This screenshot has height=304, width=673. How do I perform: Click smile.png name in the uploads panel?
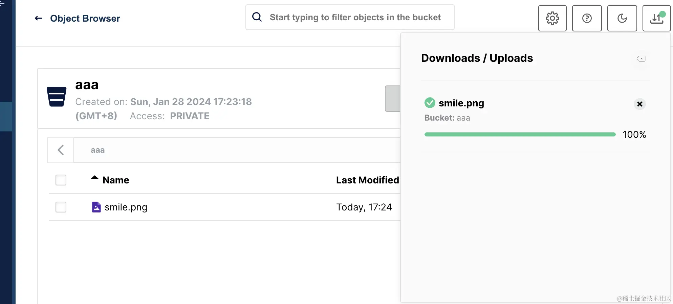(x=461, y=103)
